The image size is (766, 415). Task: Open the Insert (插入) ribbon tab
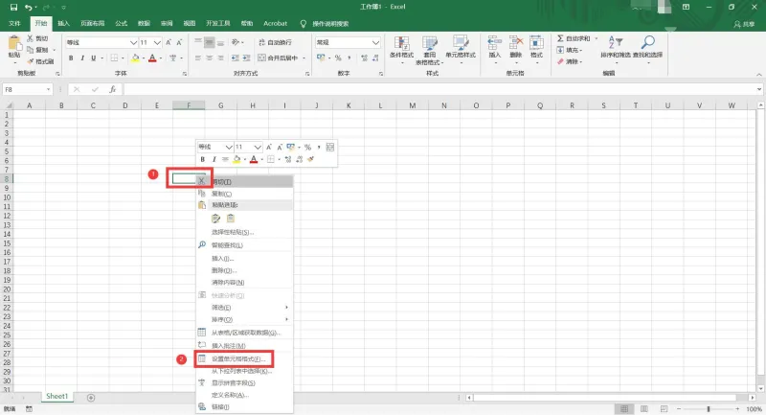[x=63, y=23]
